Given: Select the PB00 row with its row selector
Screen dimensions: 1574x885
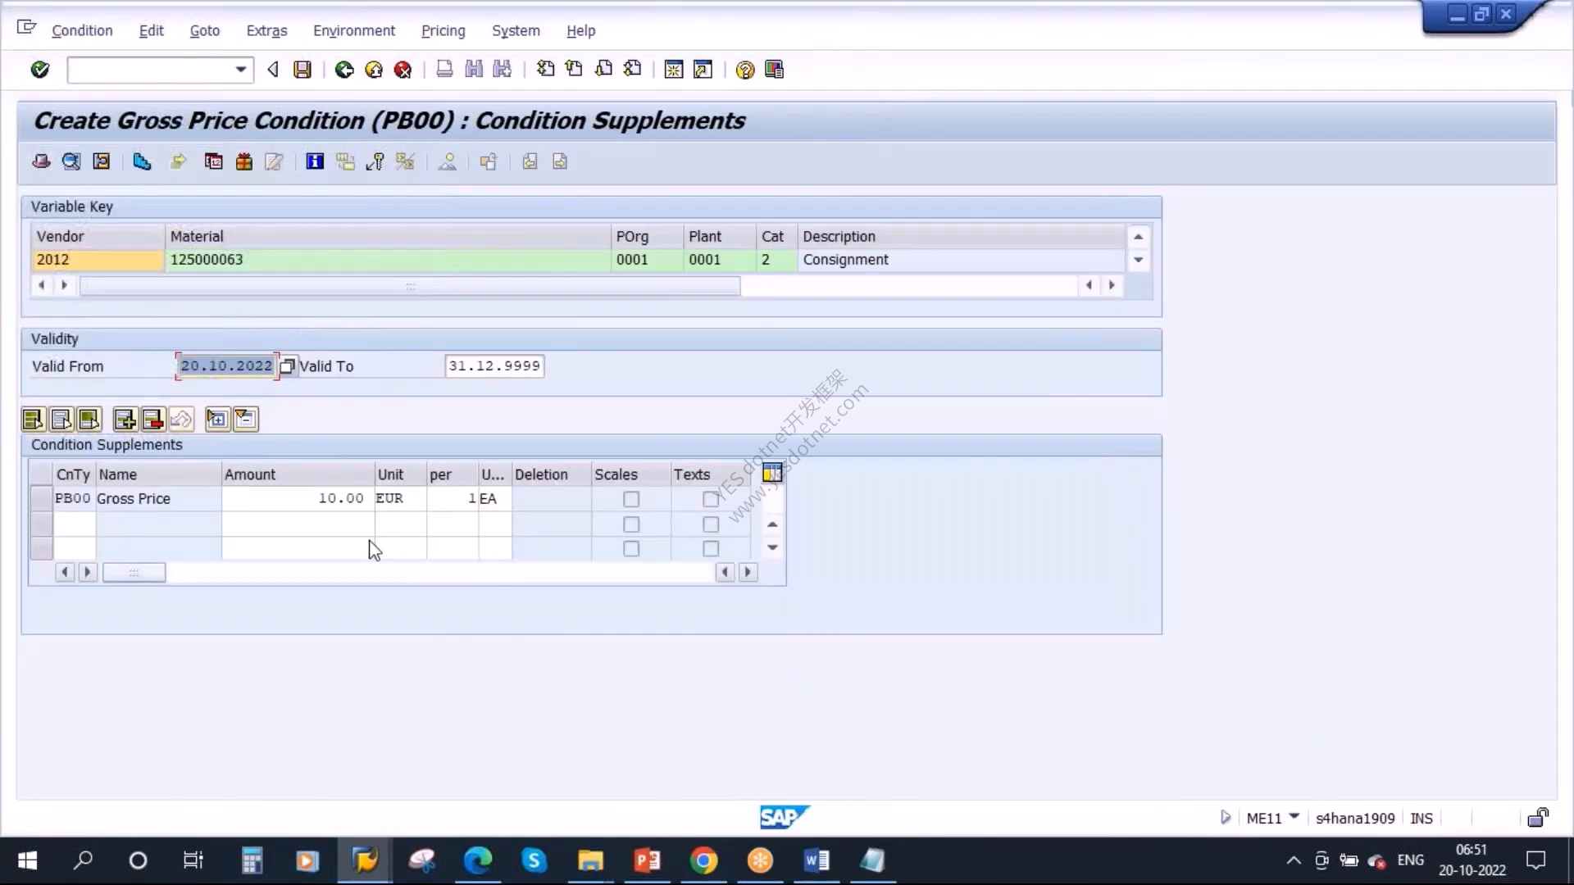Looking at the screenshot, I should (41, 498).
